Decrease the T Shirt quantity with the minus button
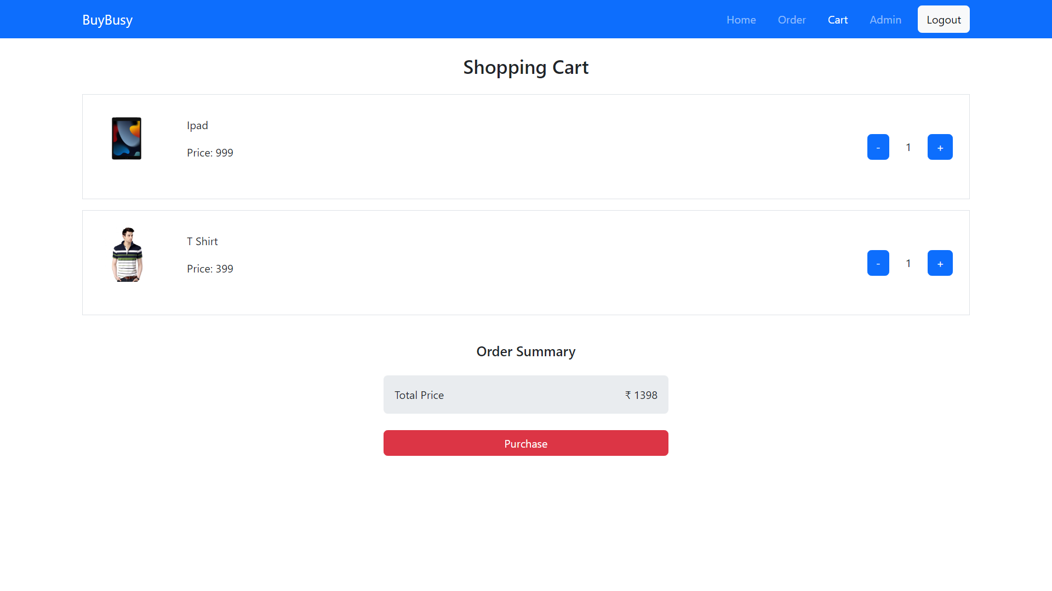 pos(878,263)
